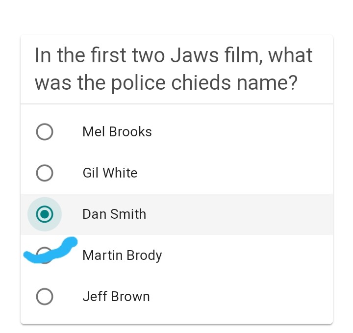The width and height of the screenshot is (353, 333).
Task: Click the selected Dan Smith radio button
Action: tap(45, 214)
